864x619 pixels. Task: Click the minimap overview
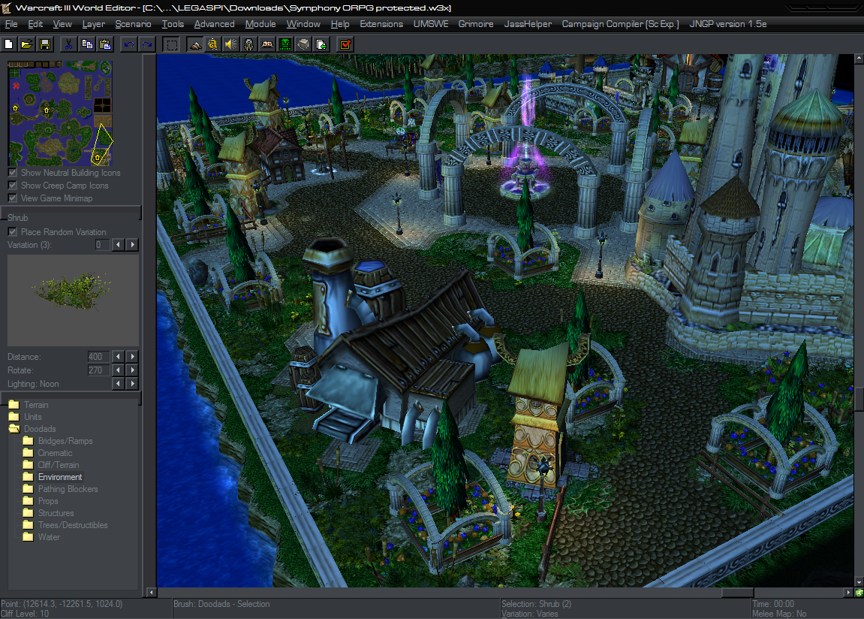(60, 113)
